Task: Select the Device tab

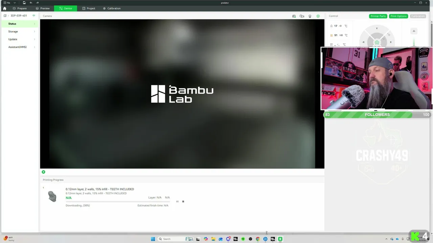Action: point(66,8)
